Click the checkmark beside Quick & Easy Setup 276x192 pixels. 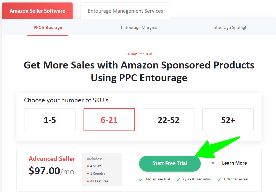178,179
